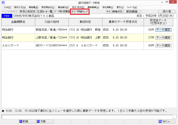This screenshot has width=178, height=125.
Task: Click the small box beside the message field
Action: 175,117
